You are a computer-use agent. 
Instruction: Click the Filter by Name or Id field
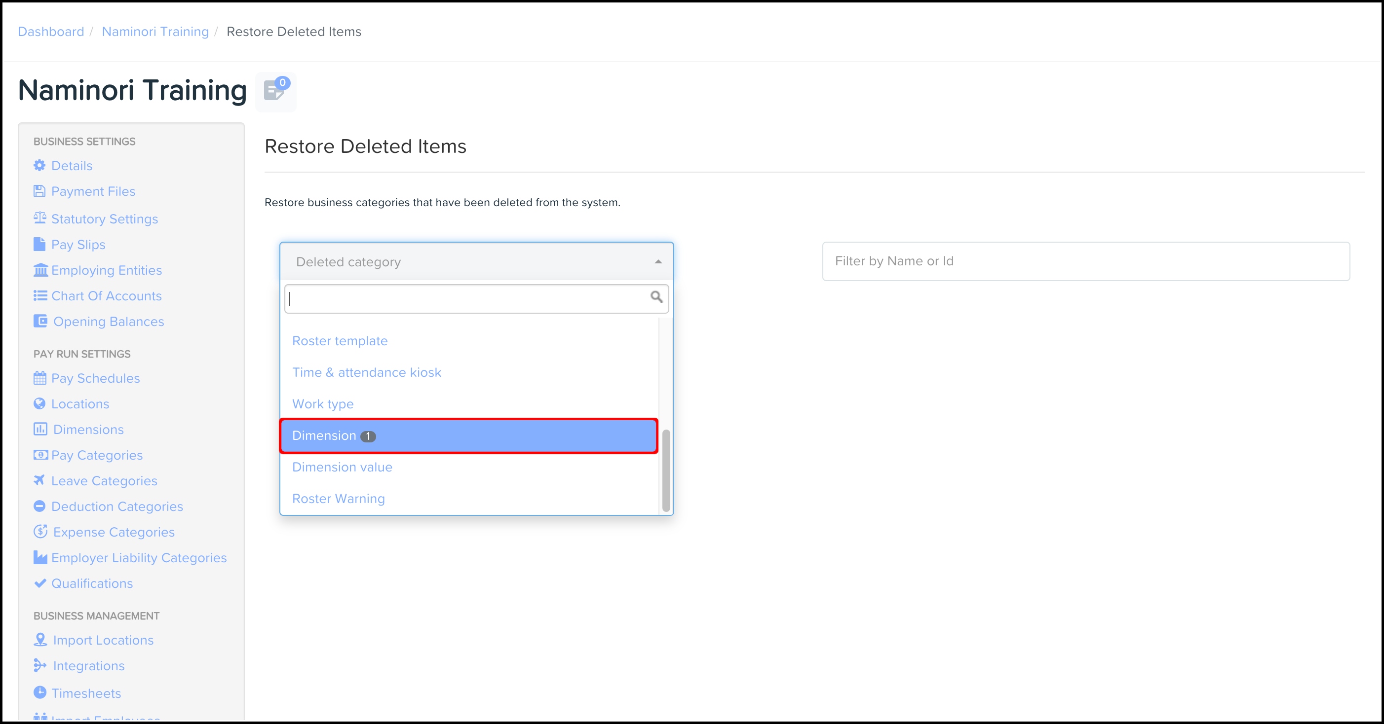pyautogui.click(x=1085, y=261)
